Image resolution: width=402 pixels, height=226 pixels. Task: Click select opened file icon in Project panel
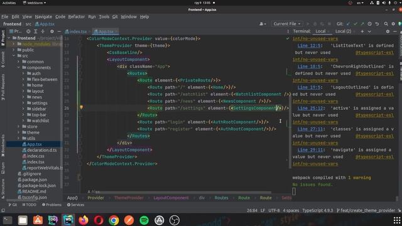(28, 31)
